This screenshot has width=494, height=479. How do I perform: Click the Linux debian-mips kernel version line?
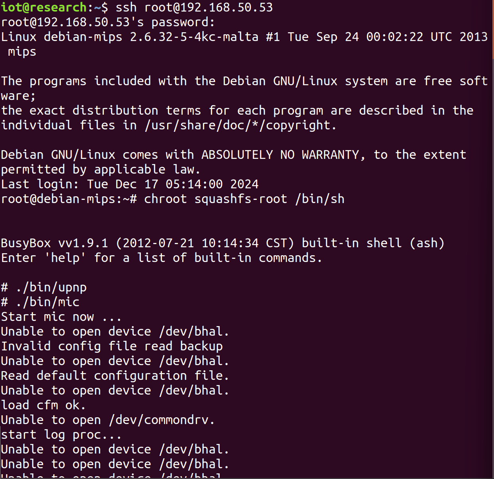[x=244, y=37]
